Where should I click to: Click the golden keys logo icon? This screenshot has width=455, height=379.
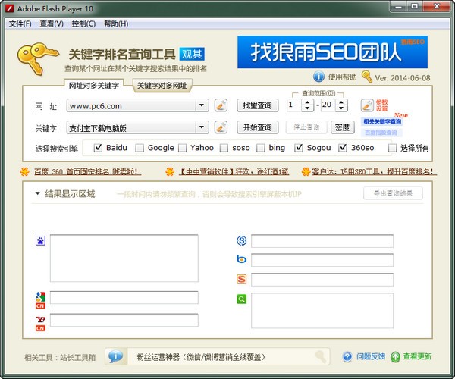click(x=37, y=58)
